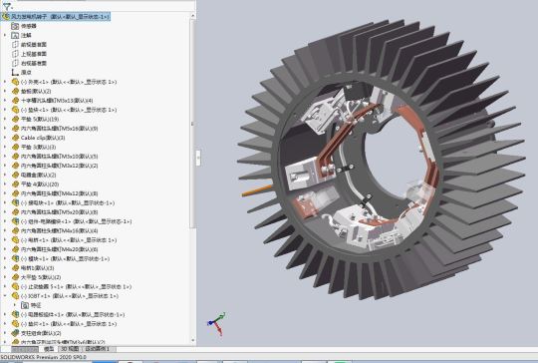
Task: Click the 特征 folder icon under IGBT
Action: tap(25, 305)
